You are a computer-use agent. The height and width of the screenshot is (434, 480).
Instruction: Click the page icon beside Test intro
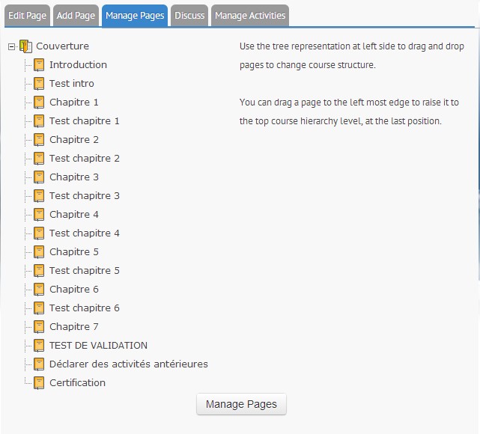39,84
